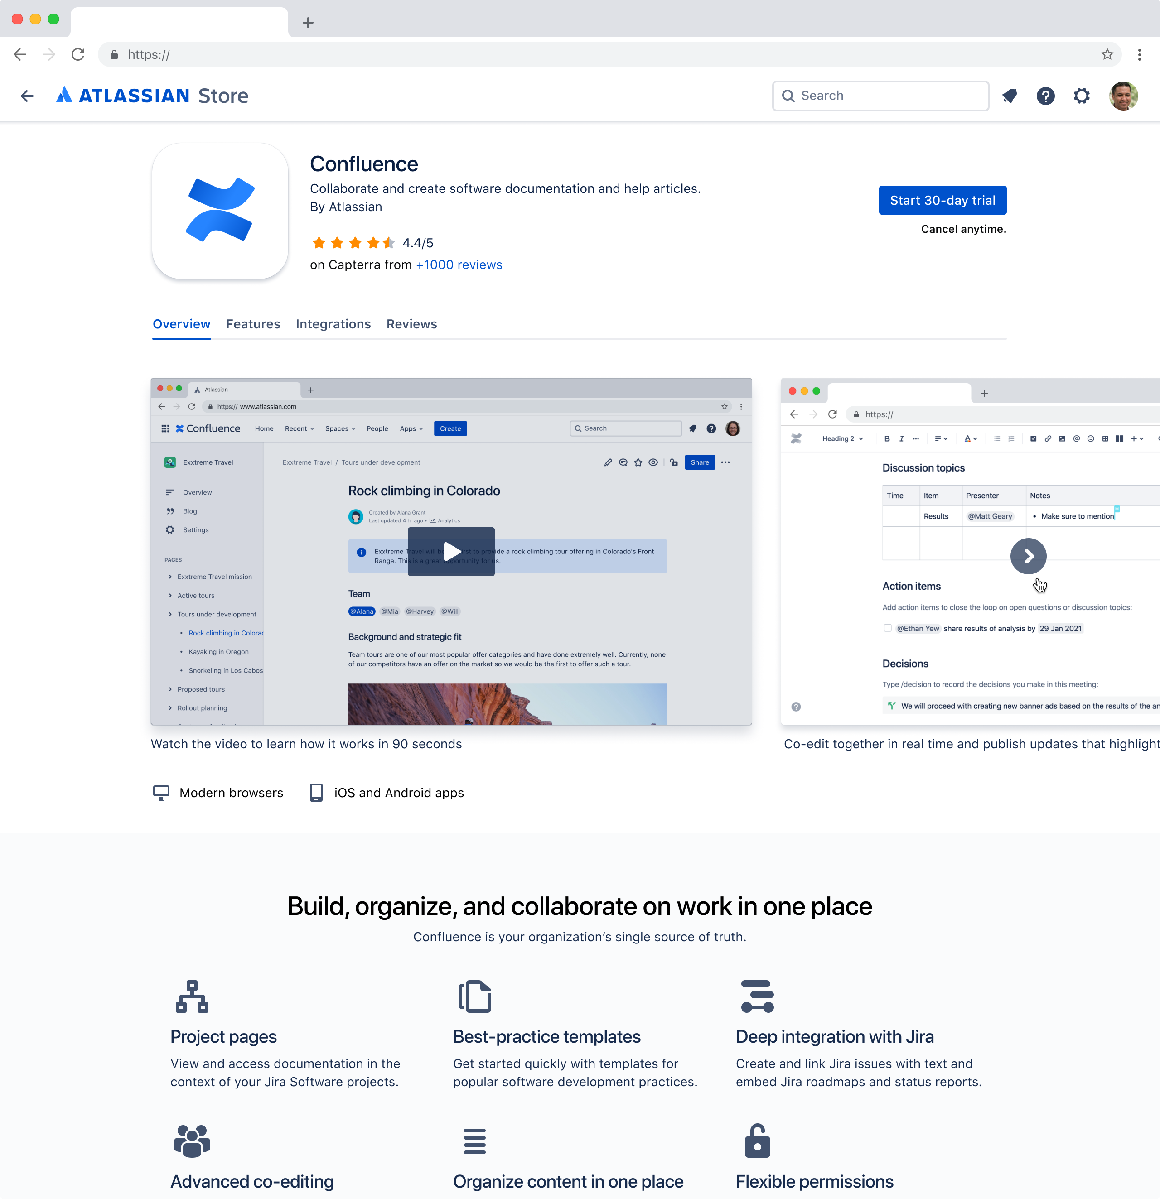The height and width of the screenshot is (1203, 1160).
Task: Click the Project pages hierarchy icon
Action: (x=192, y=996)
